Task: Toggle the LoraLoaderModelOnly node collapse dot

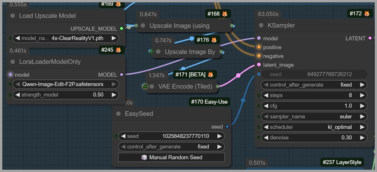Action: pos(13,62)
